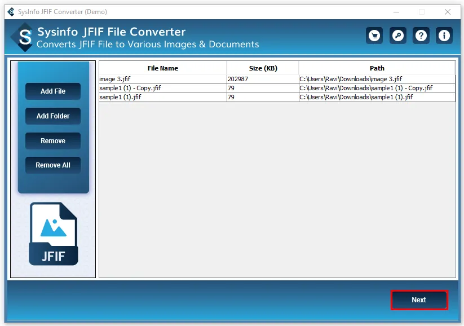464x326 pixels.
Task: Select the sample1 (1).jfif file name
Action: [x=163, y=97]
